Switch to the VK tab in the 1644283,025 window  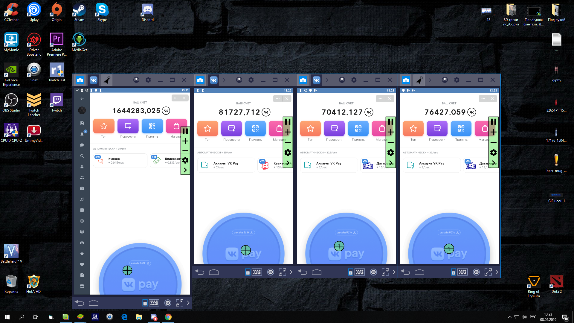click(94, 80)
